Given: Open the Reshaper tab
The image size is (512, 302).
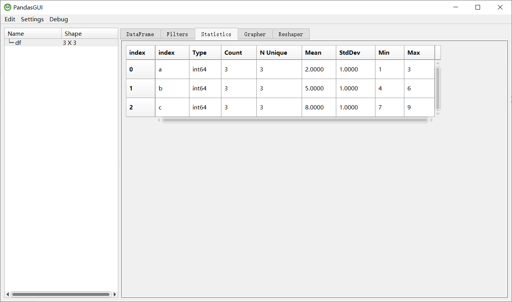Looking at the screenshot, I should pos(291,34).
